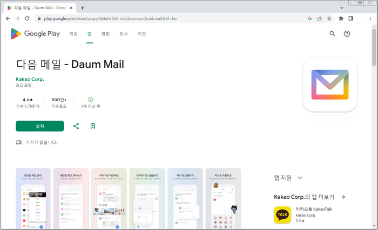Open the Chrome three-dot menu

tap(370, 18)
